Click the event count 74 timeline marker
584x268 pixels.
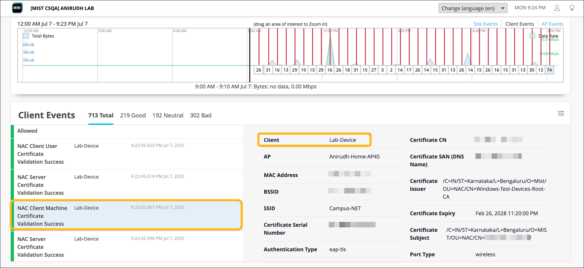pos(549,70)
